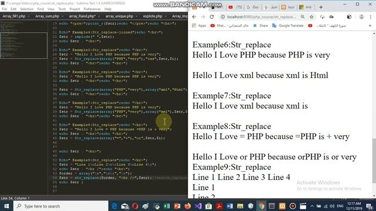
Task: Open File Explorer from the taskbar
Action: click(240, 206)
